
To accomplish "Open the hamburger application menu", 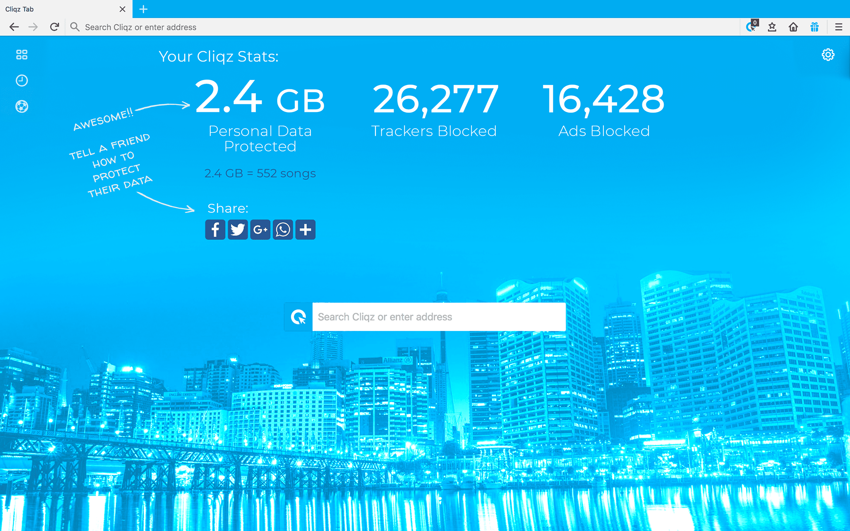I will tap(838, 27).
